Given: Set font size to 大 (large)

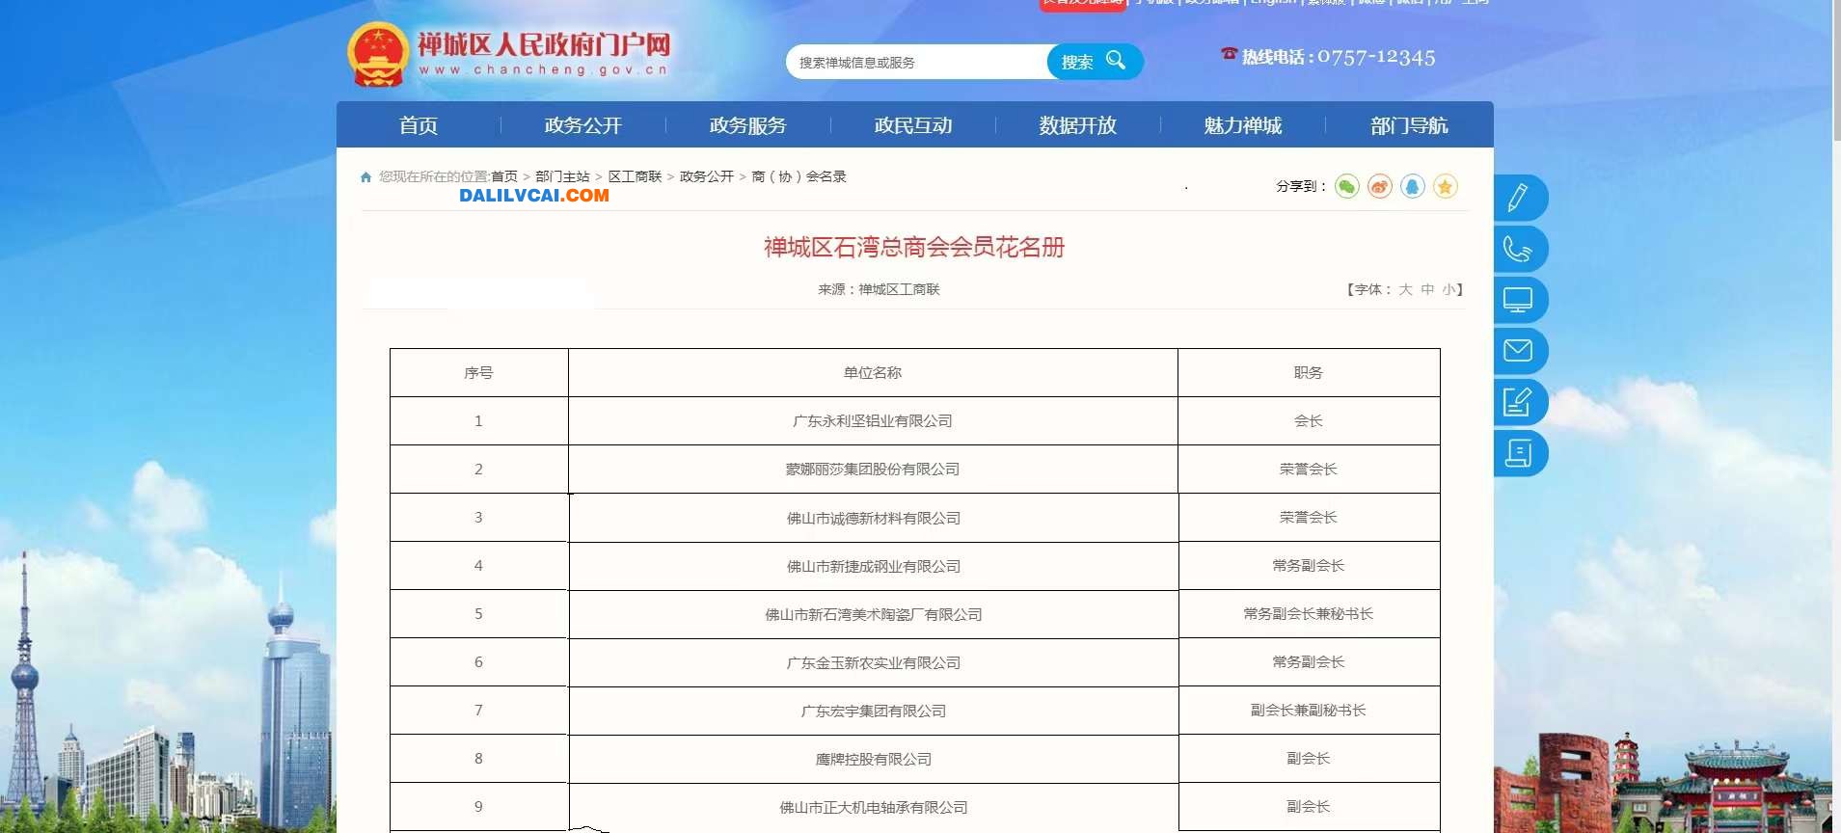Looking at the screenshot, I should pyautogui.click(x=1405, y=289).
